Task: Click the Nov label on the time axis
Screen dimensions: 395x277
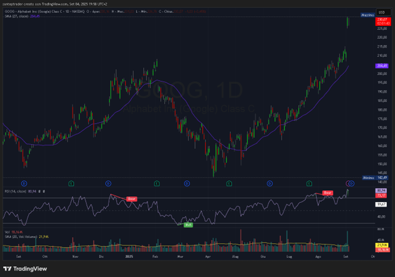Action: [x=75, y=256]
